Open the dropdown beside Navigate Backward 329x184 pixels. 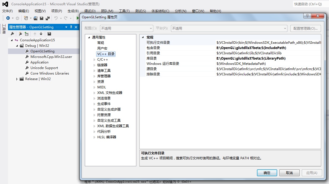pos(12,18)
